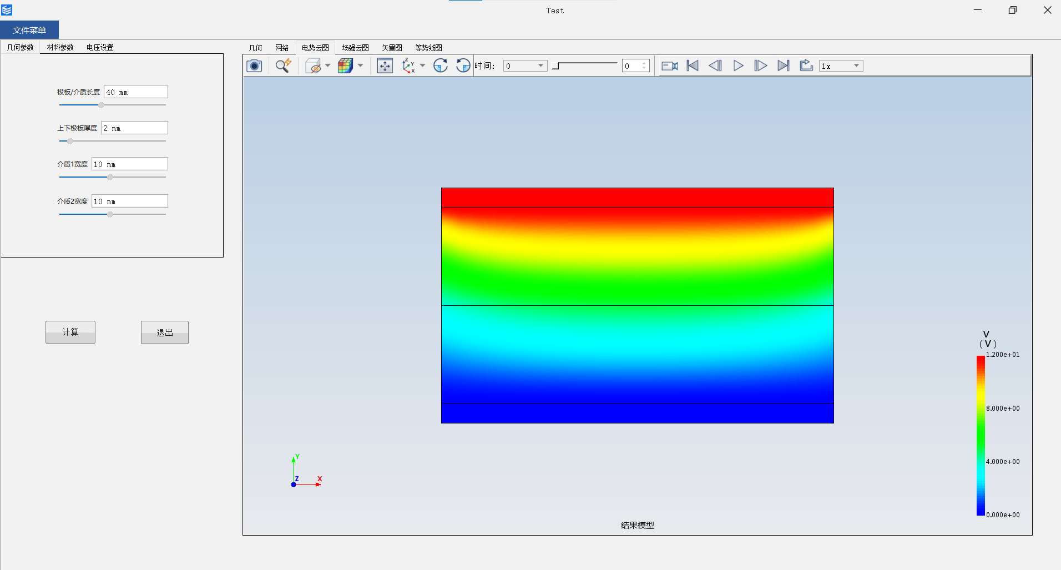Open the dropdown arrow beside the cube visibility icon
The height and width of the screenshot is (570, 1061).
[x=327, y=66]
